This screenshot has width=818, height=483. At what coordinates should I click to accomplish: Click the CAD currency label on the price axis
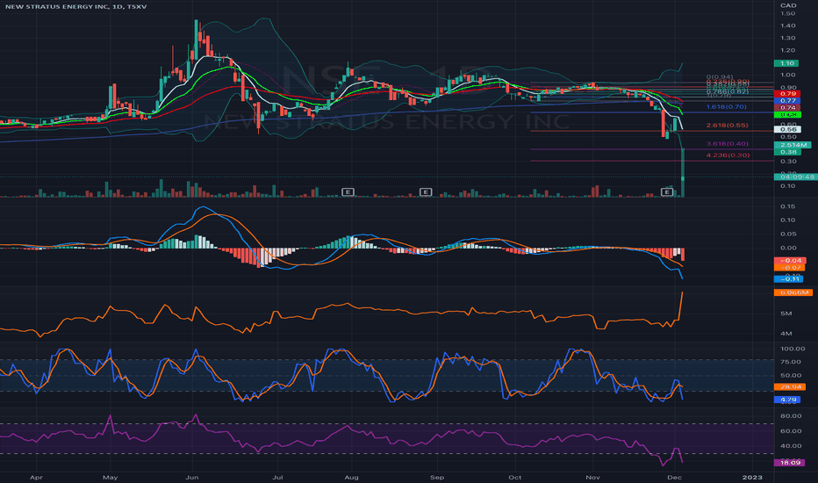[x=788, y=5]
